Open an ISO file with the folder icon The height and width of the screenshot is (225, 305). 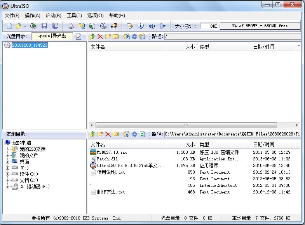(18, 26)
